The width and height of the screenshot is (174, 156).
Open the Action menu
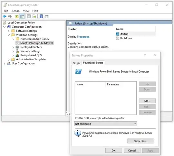(15, 11)
